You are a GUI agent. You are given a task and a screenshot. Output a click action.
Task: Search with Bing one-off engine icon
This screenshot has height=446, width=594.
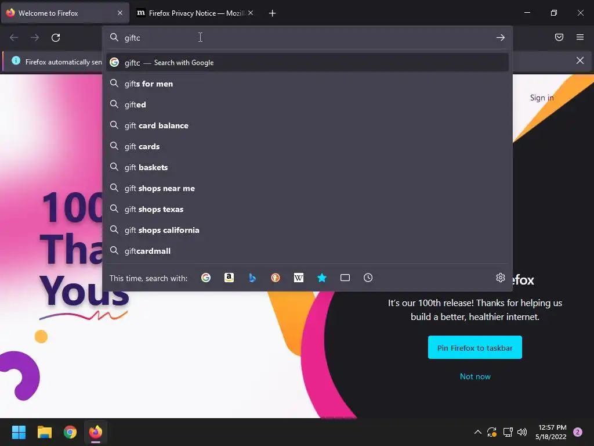coord(252,278)
